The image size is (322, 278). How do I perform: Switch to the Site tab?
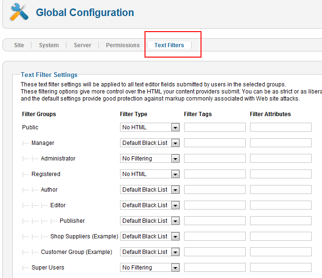click(x=19, y=45)
